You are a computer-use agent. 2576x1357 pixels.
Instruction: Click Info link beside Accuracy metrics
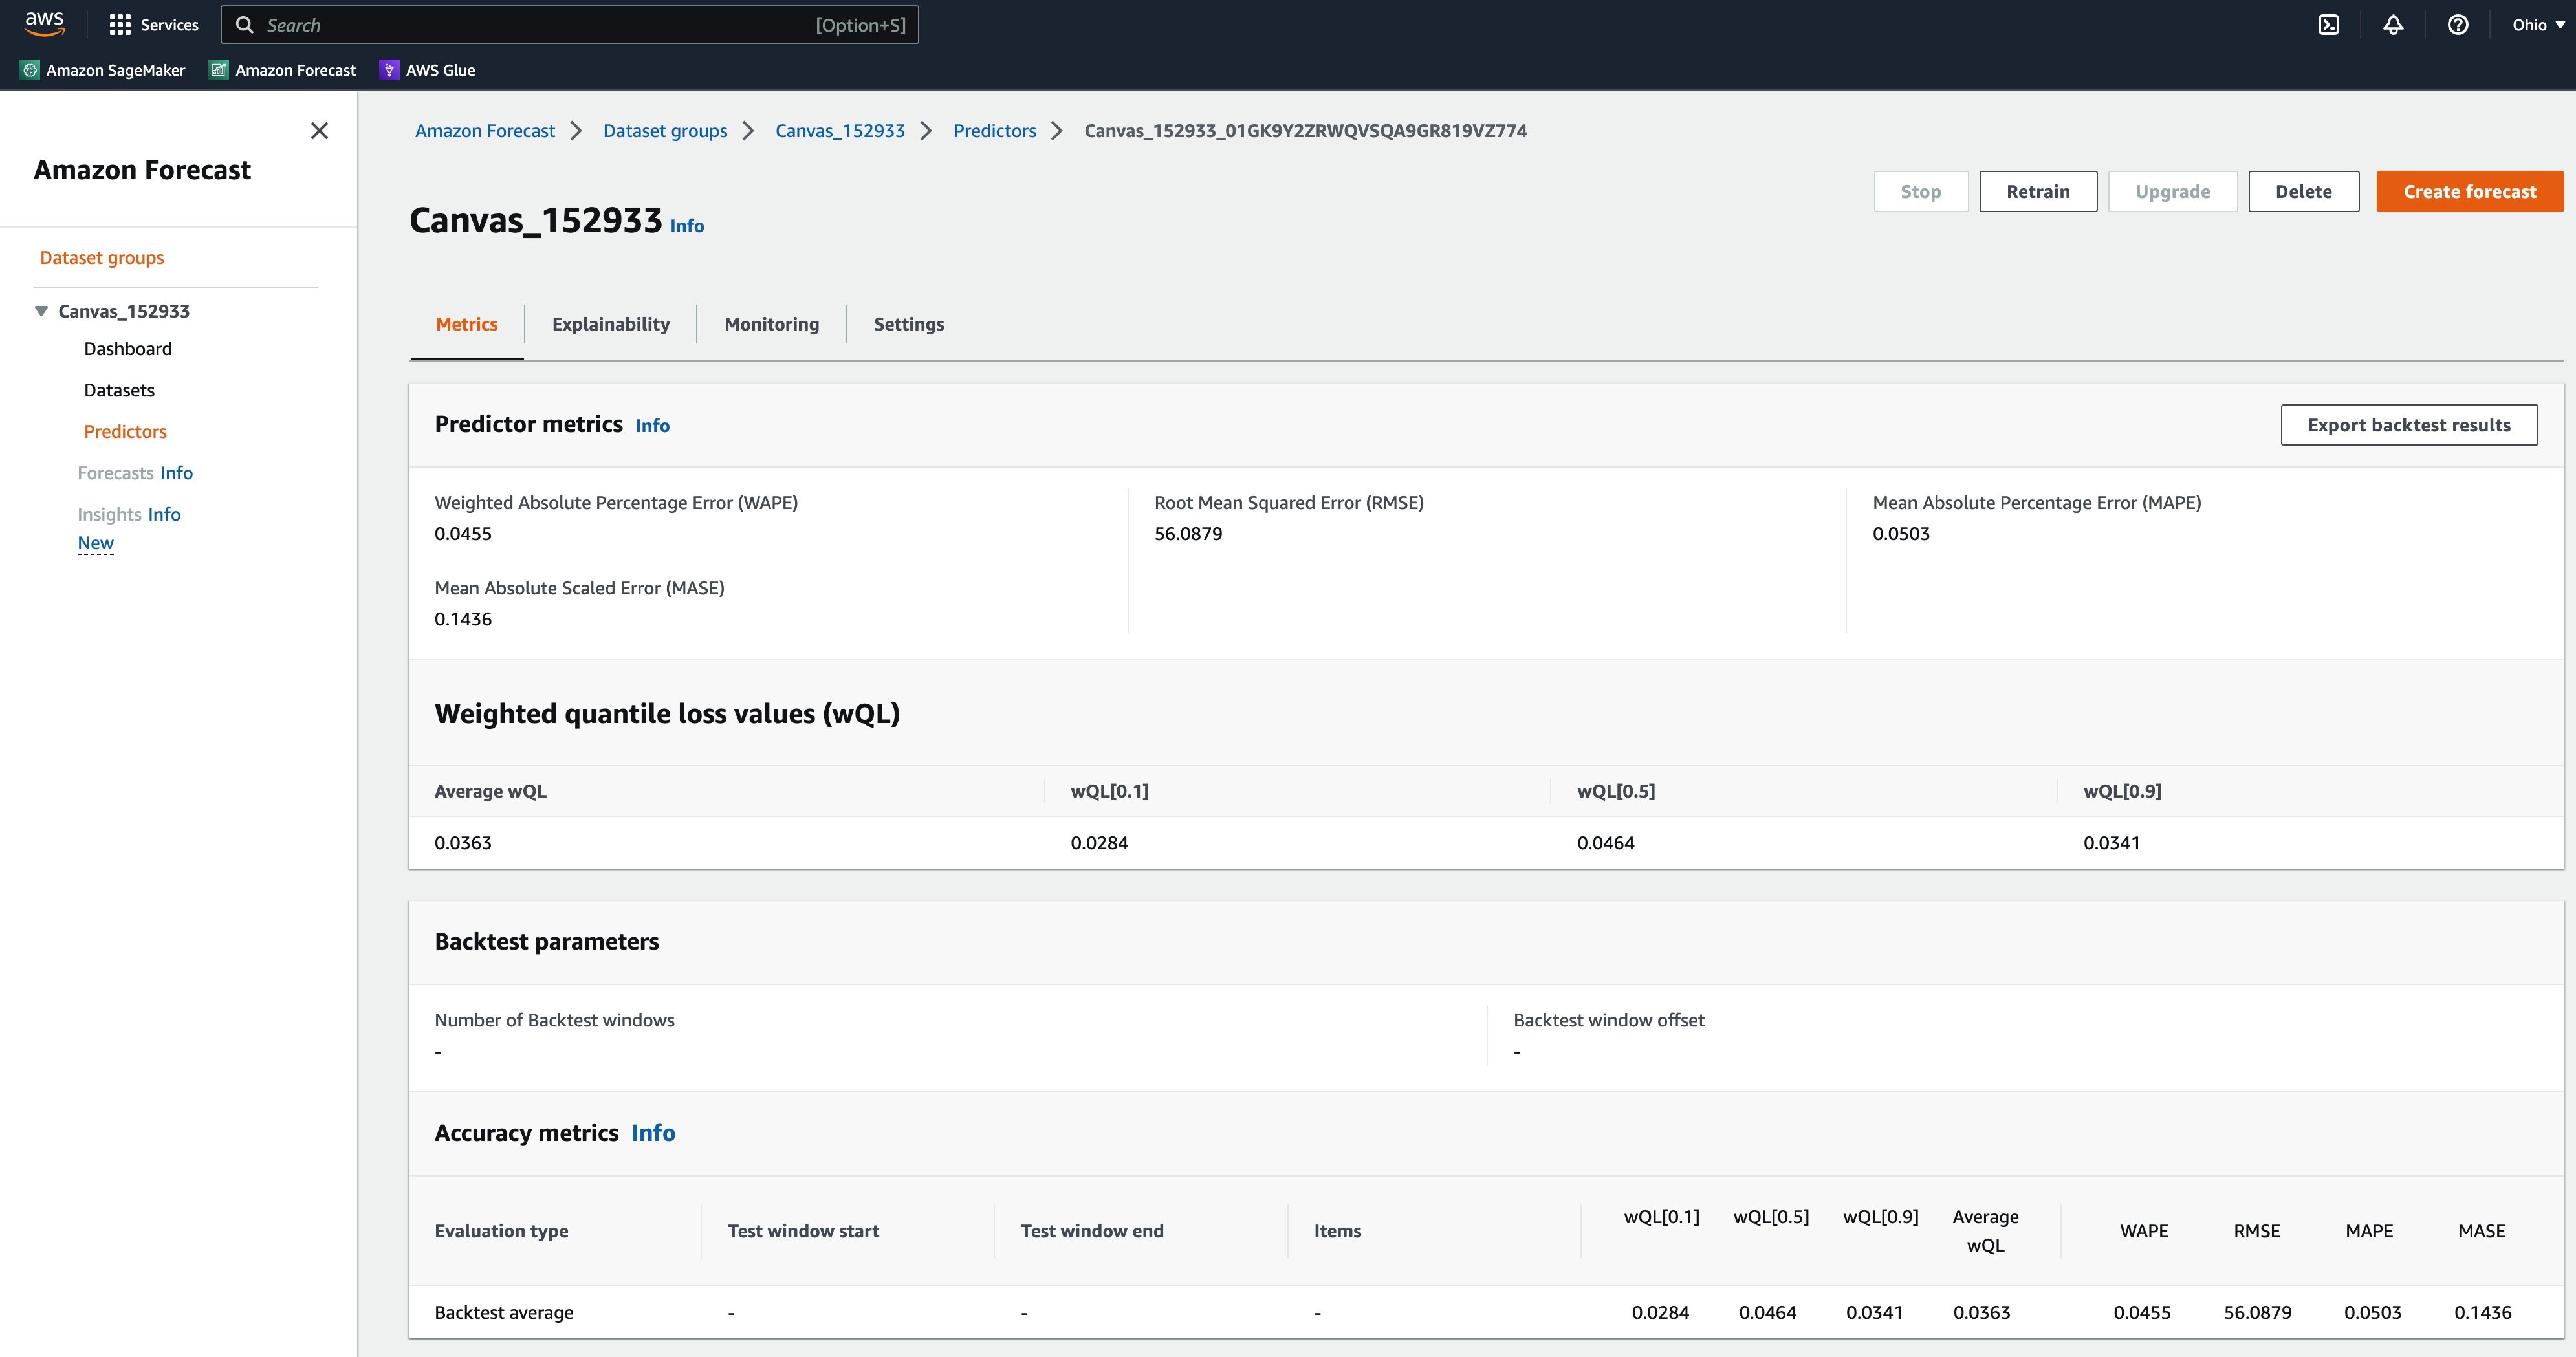(653, 1133)
